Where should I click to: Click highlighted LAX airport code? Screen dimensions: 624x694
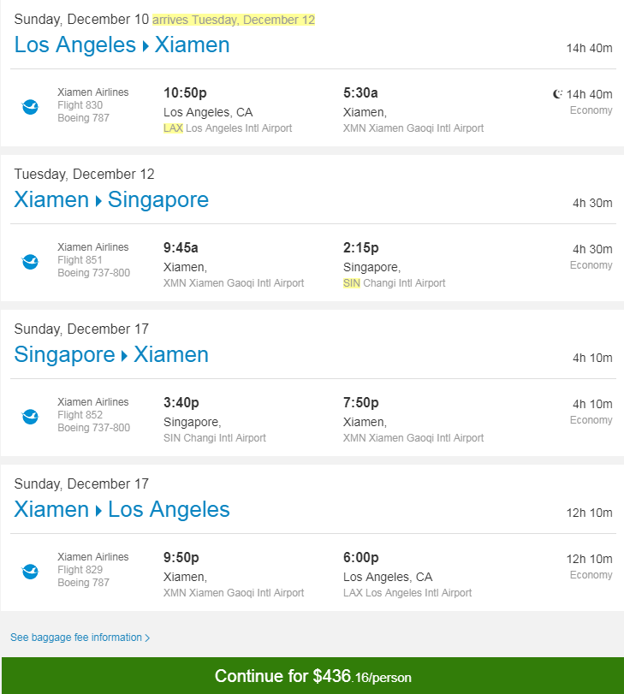click(x=173, y=128)
